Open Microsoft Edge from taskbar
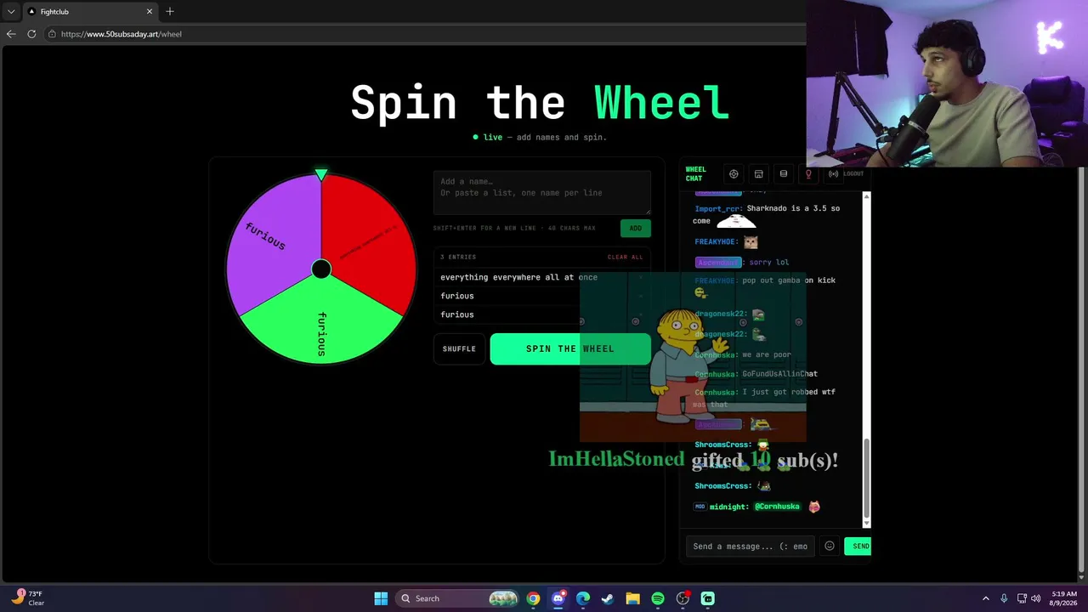This screenshot has width=1088, height=612. pos(583,598)
